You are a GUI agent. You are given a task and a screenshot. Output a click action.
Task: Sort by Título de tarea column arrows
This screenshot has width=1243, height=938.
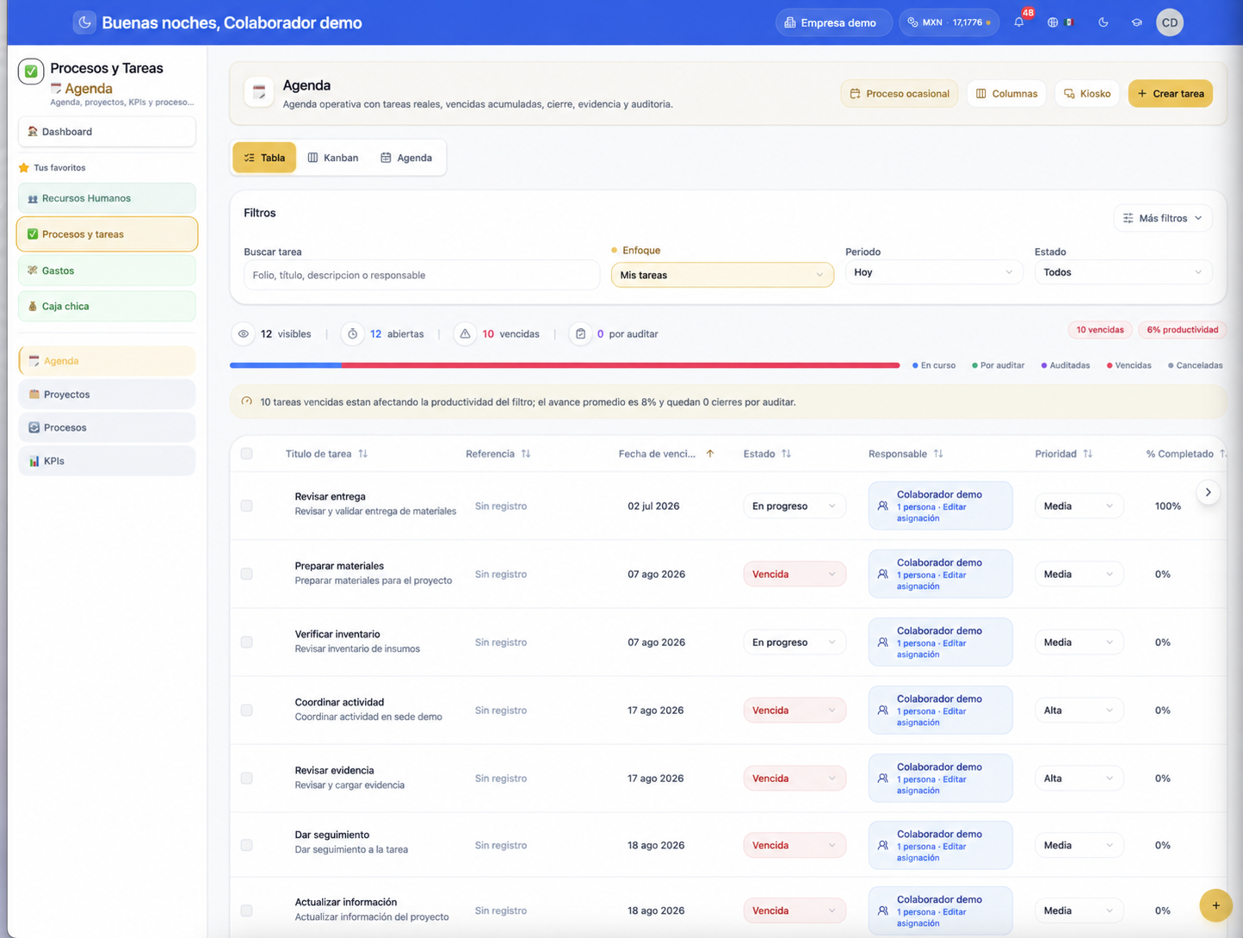tap(363, 454)
